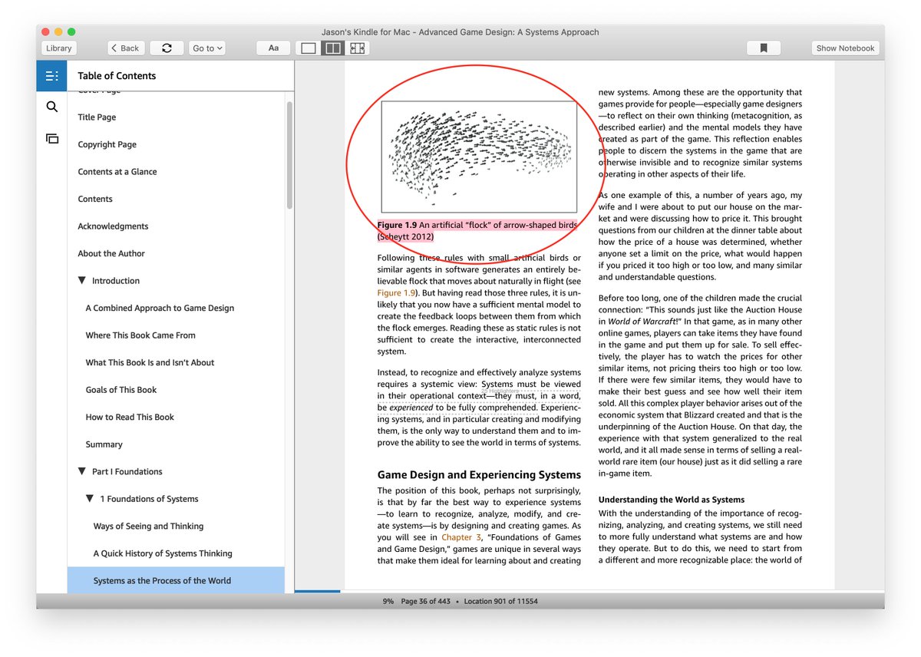The image size is (921, 657).
Task: Click the sync refresh icon
Action: [x=167, y=48]
